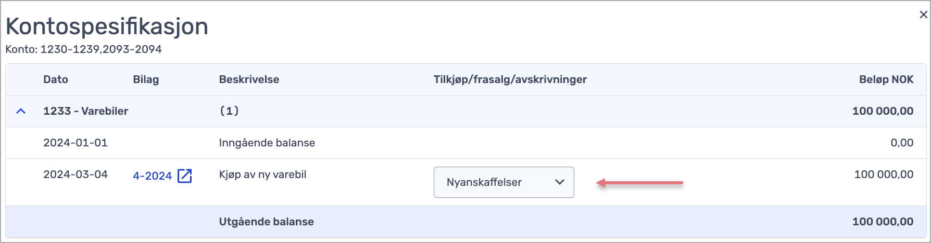Open voucher 4-2024 via external link icon
Screen dimensions: 931x243
click(x=185, y=176)
